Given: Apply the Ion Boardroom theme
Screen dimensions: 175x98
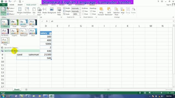Looking at the screenshot, I should pyautogui.click(x=5, y=32).
